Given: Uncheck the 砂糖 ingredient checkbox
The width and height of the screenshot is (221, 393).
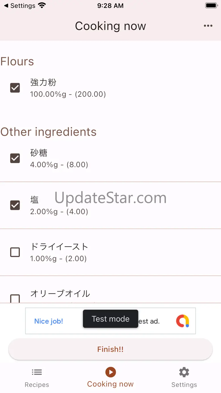Looking at the screenshot, I should [x=15, y=158].
